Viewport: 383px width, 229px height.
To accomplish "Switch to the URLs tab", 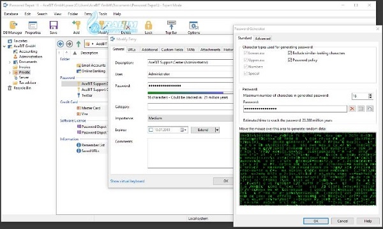I will 131,50.
